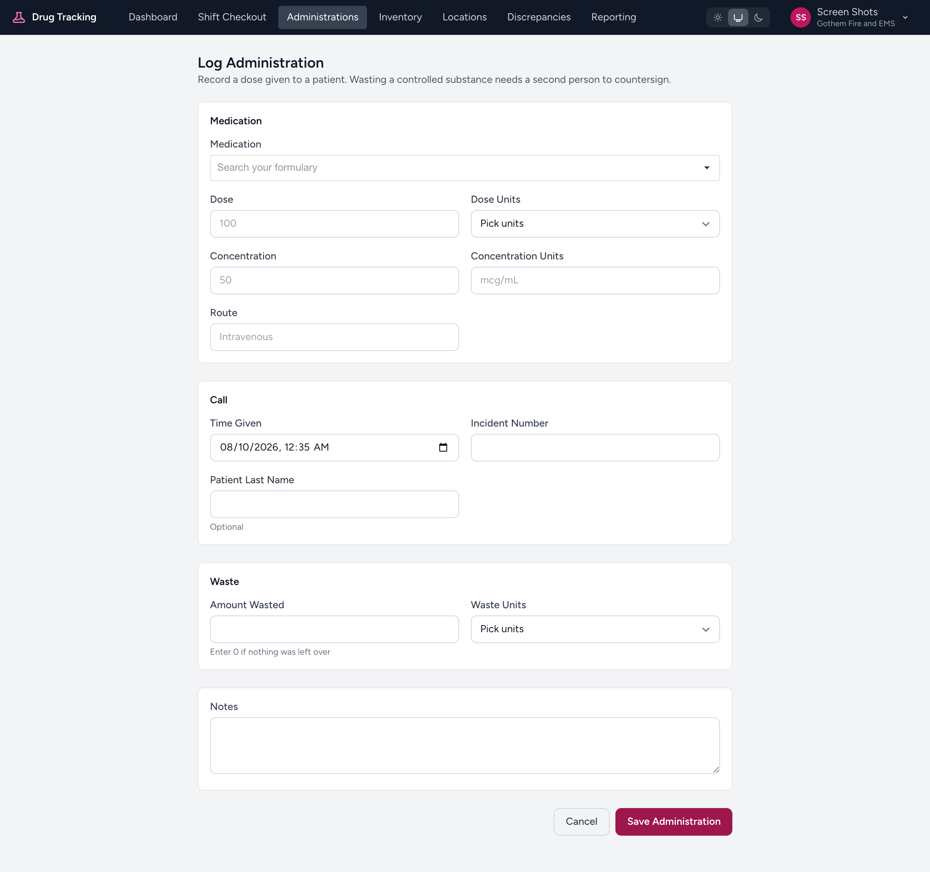
Task: Click the Time Given date field
Action: (335, 447)
